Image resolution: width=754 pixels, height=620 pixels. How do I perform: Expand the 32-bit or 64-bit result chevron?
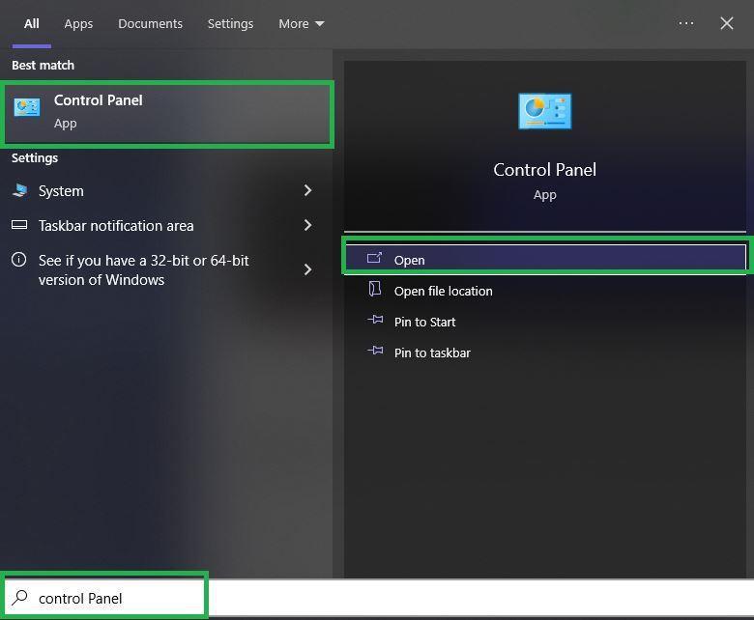(307, 269)
